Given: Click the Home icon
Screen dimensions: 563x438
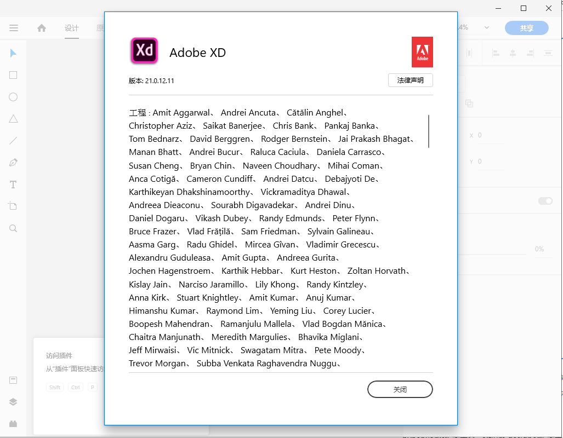Looking at the screenshot, I should click(42, 28).
